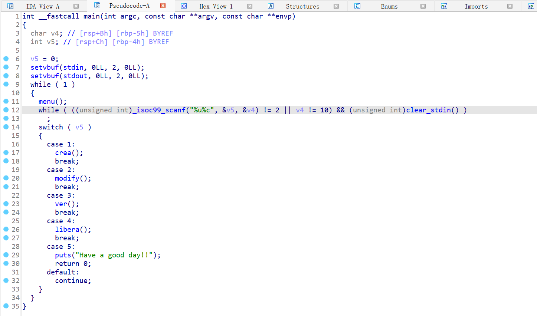
Task: Click the Structures tab icon
Action: click(x=271, y=6)
